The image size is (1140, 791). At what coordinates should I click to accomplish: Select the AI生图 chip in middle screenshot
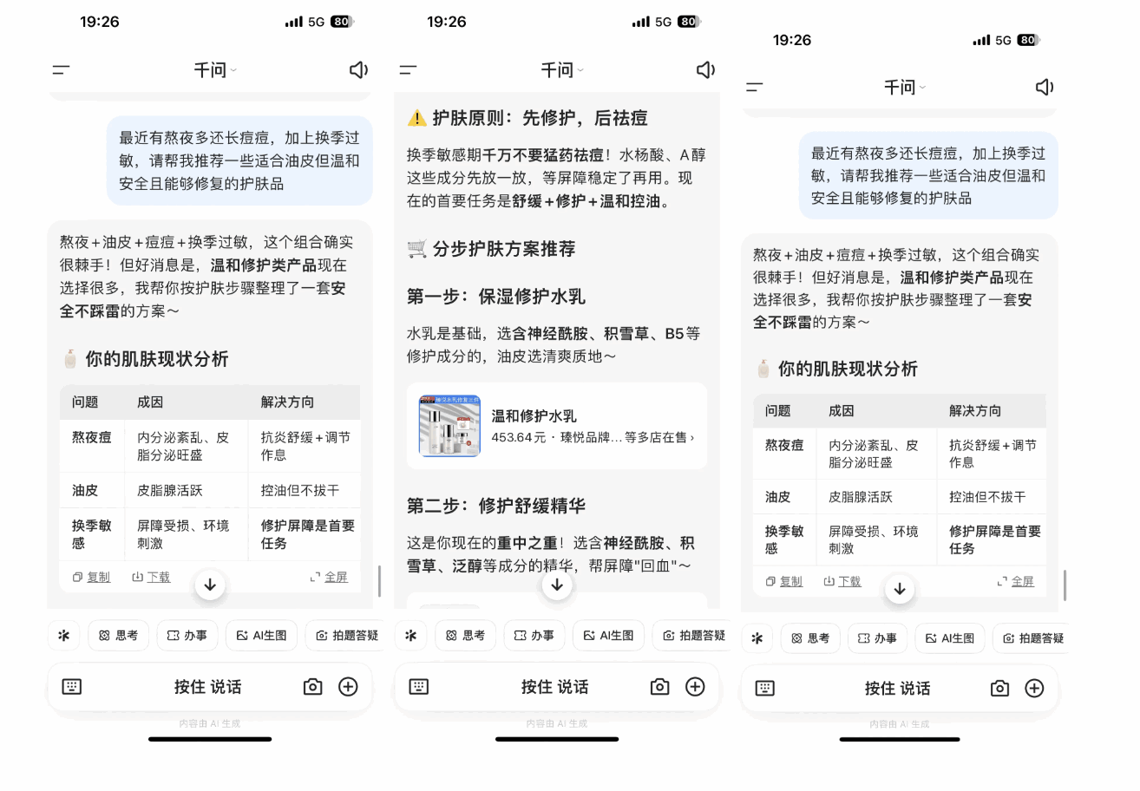pos(608,636)
